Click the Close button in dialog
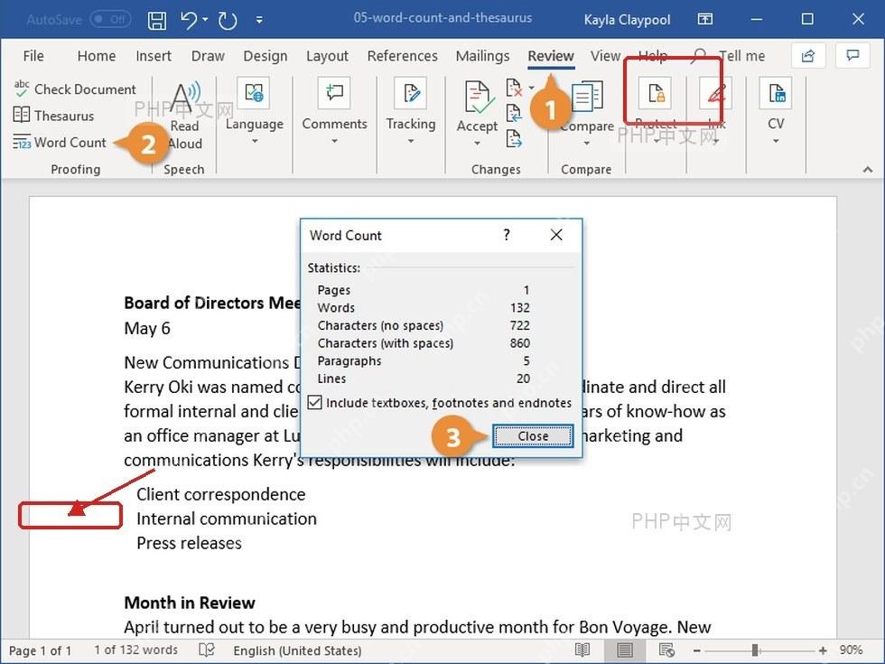The height and width of the screenshot is (664, 885). (x=533, y=435)
